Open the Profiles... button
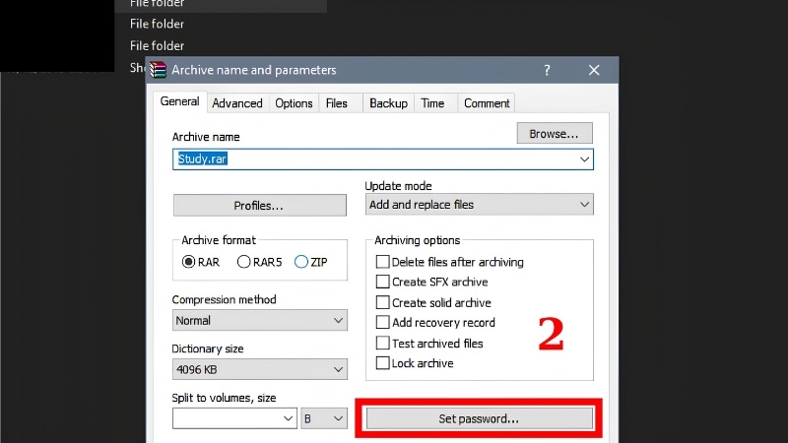The image size is (788, 443). tap(260, 206)
